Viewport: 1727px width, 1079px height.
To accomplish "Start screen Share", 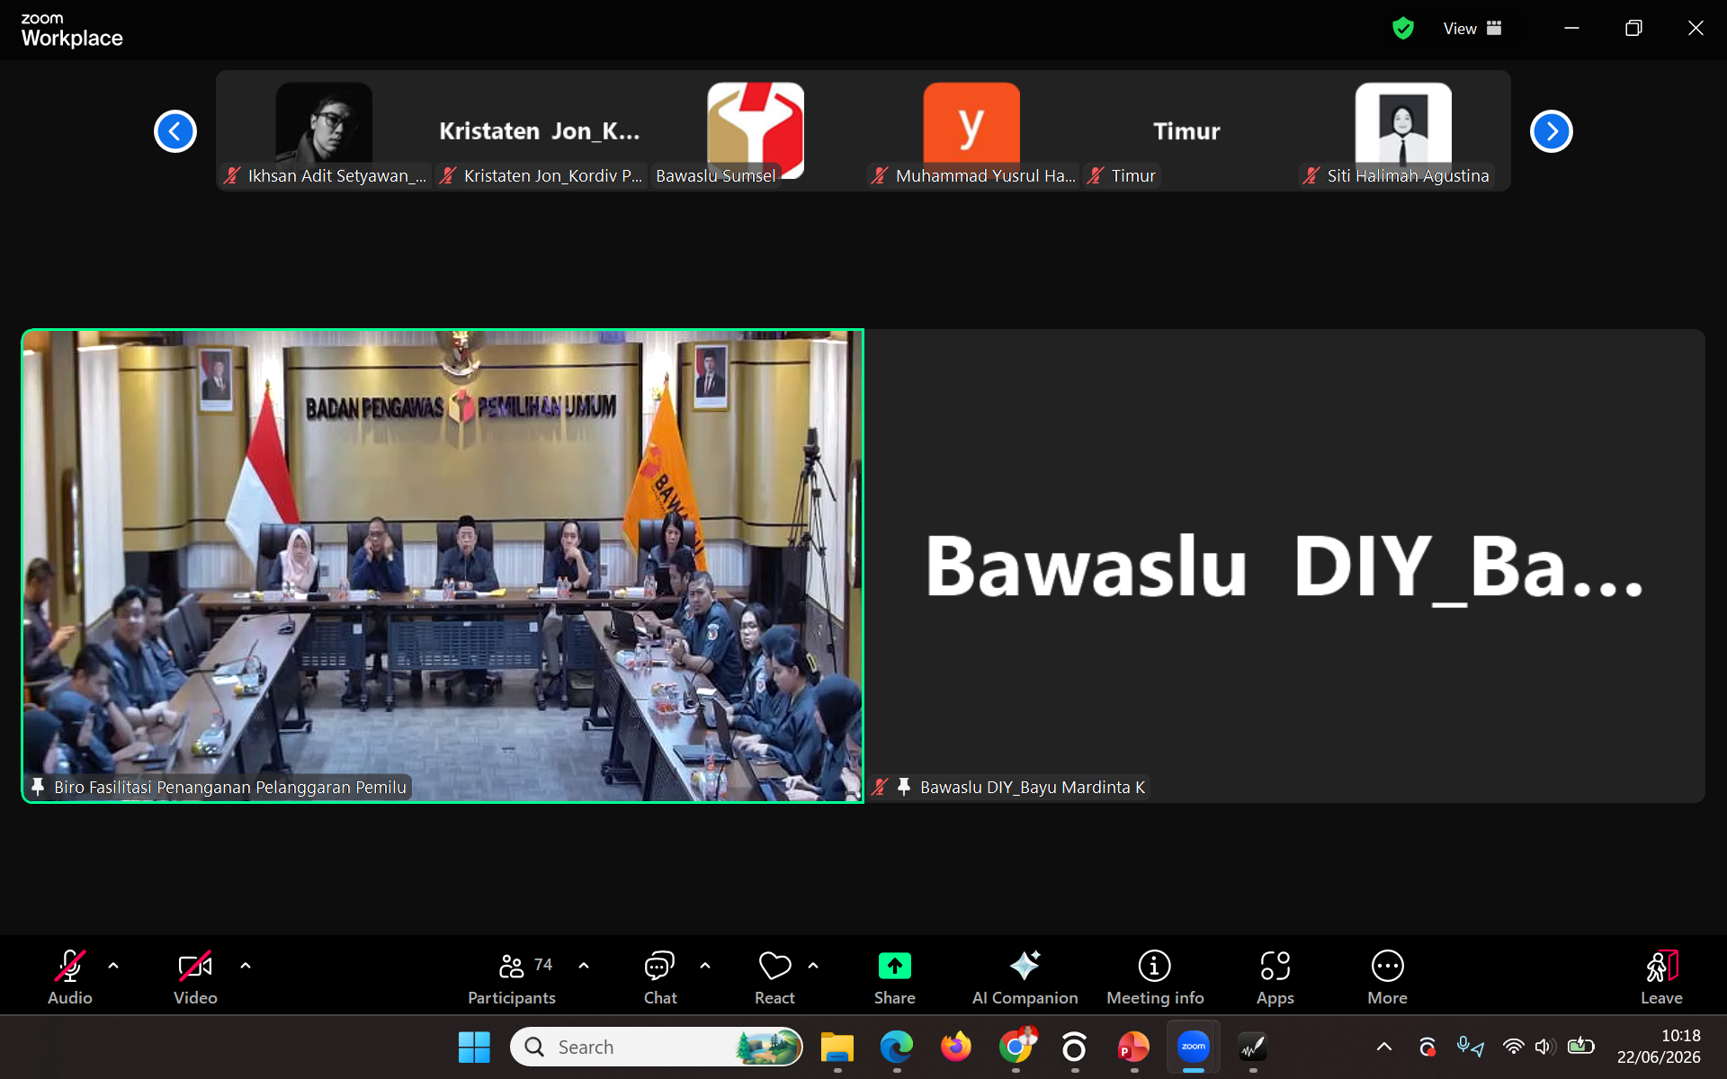I will (x=895, y=977).
